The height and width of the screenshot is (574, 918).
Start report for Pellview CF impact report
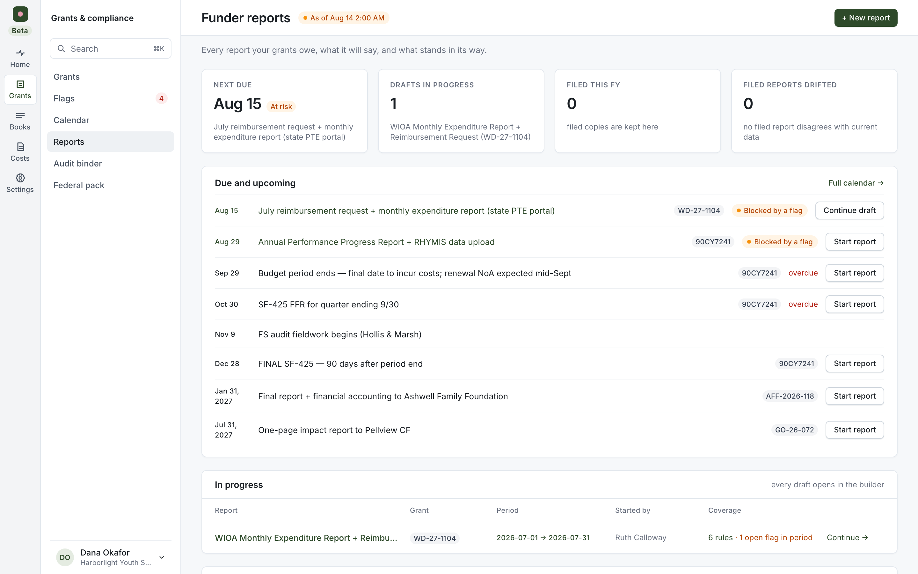click(855, 430)
